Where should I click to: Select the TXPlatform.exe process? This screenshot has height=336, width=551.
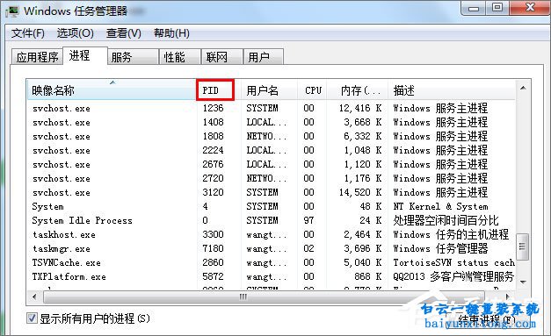69,276
